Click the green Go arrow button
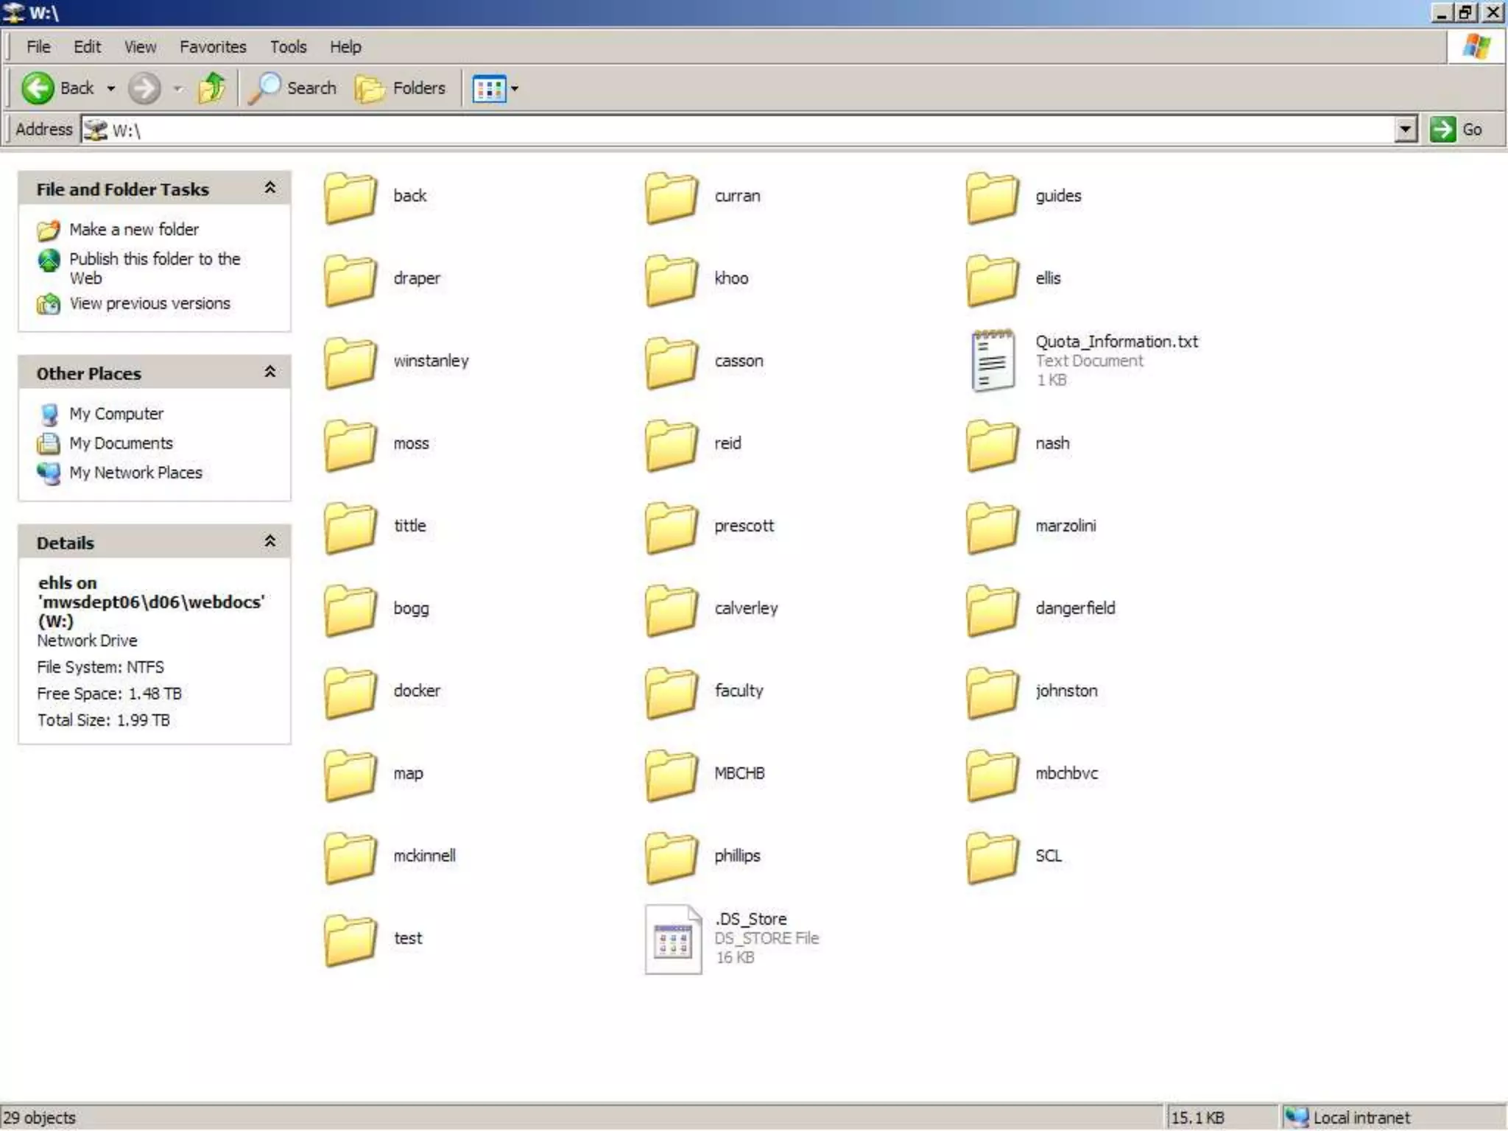This screenshot has width=1508, height=1131. click(1442, 130)
